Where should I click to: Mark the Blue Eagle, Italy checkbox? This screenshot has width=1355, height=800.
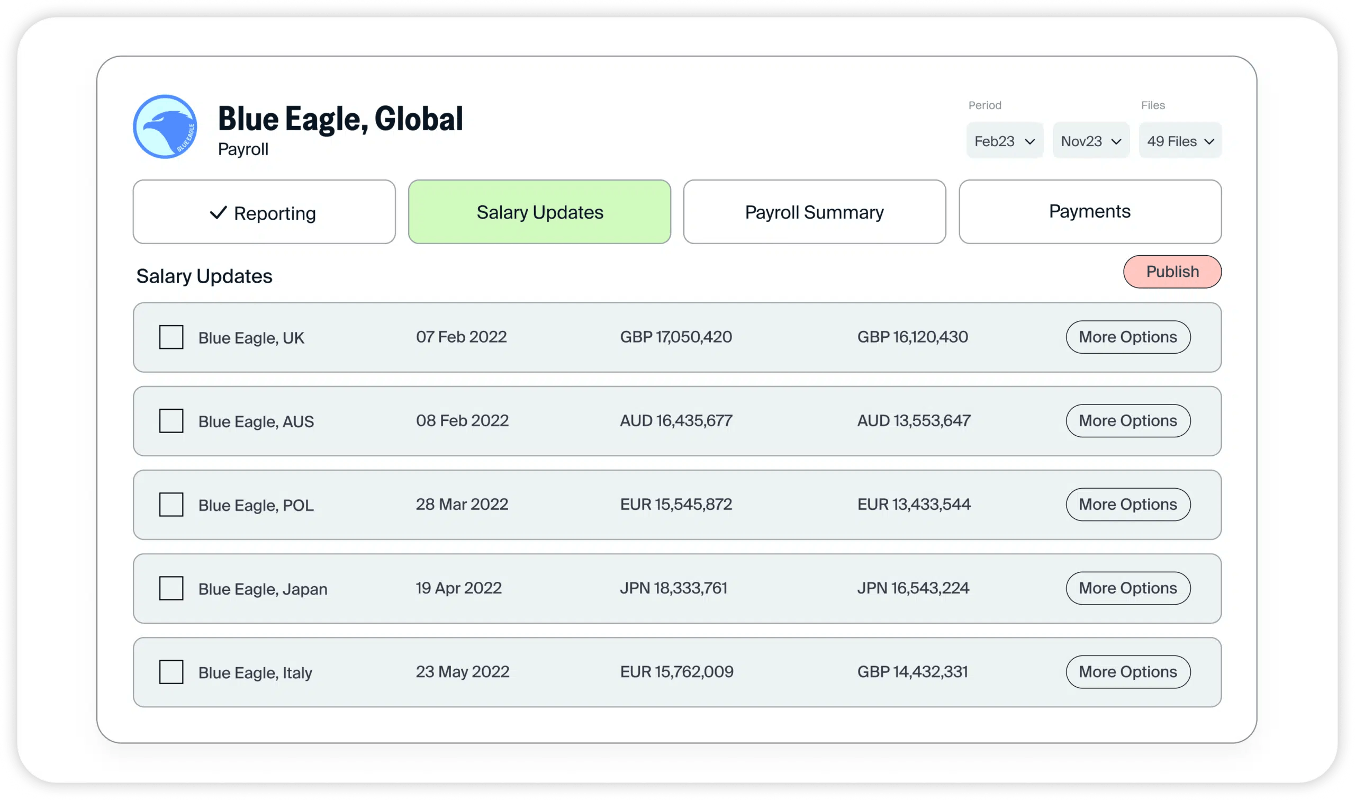coord(171,672)
